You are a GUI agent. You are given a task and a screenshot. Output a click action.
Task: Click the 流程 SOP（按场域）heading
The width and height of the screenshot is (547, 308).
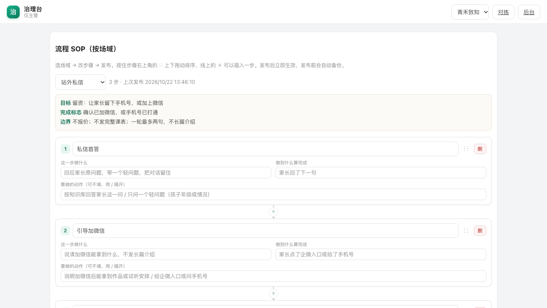click(86, 49)
